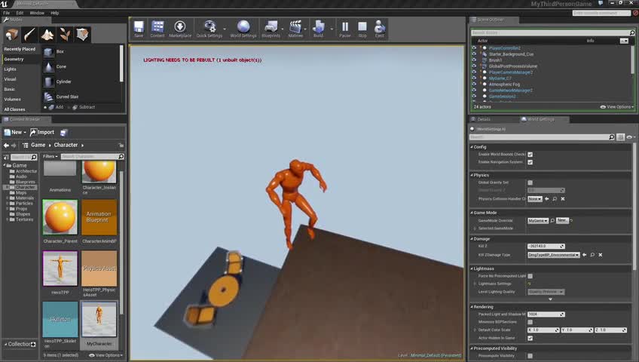Open the Edit menu
The image size is (639, 362).
(20, 13)
